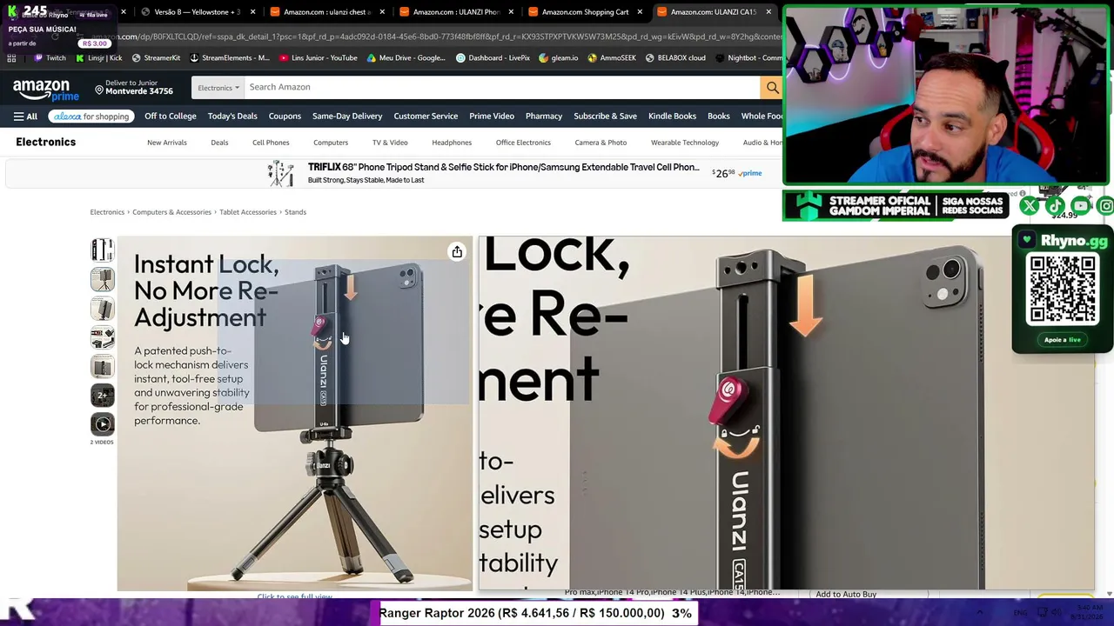The width and height of the screenshot is (1114, 626).
Task: Open the All hamburger menu
Action: point(25,117)
